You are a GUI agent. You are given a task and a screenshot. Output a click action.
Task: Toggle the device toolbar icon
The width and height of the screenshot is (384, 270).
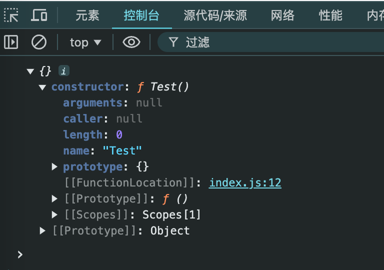(x=38, y=15)
